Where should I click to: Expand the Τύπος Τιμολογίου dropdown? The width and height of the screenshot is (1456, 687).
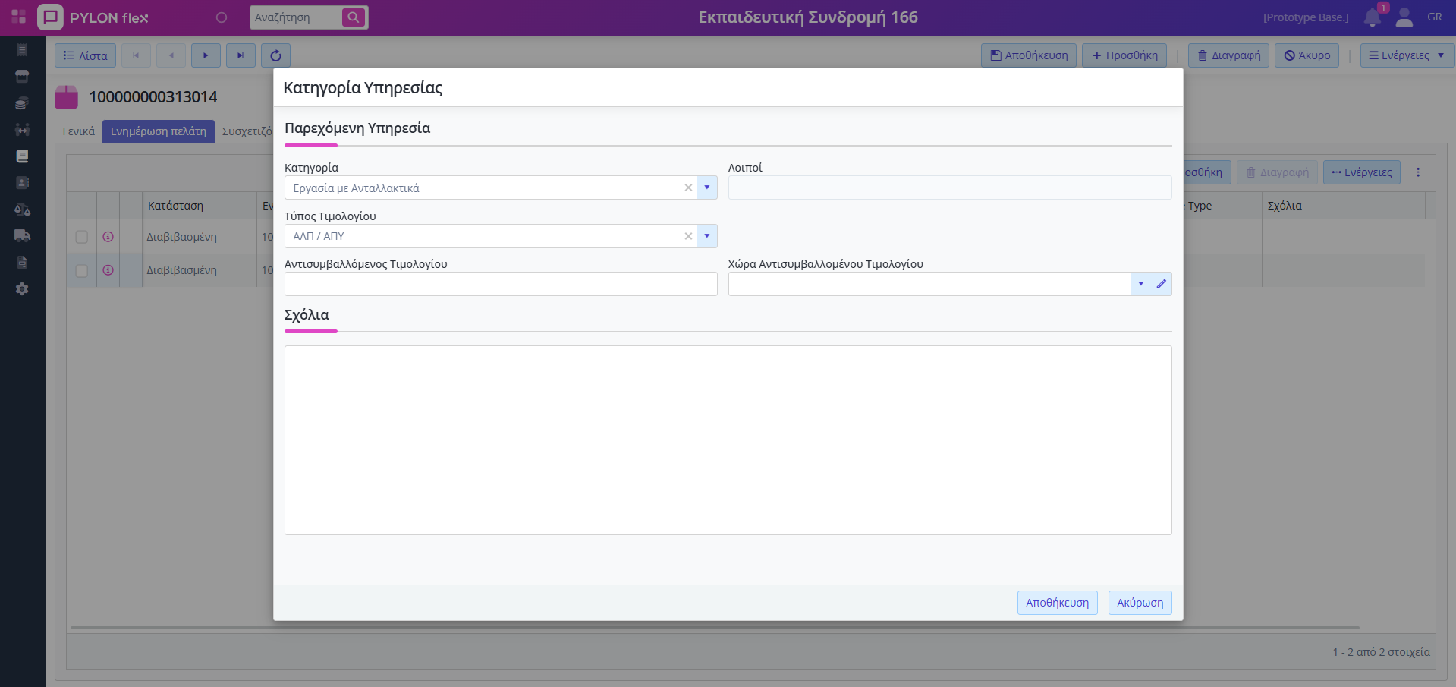click(x=706, y=236)
